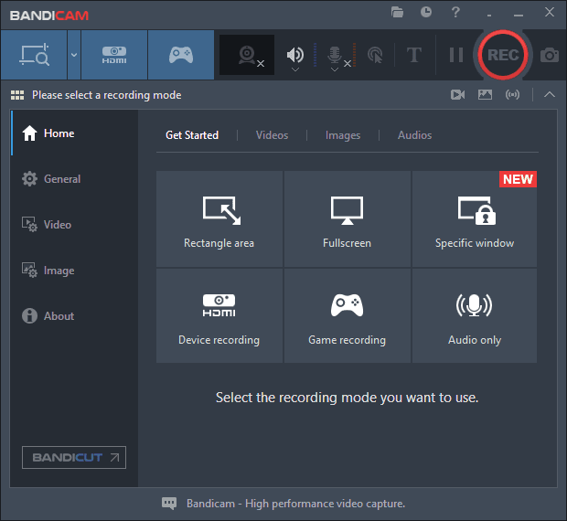The height and width of the screenshot is (521, 567).
Task: Click the red REC record button
Action: (x=503, y=55)
